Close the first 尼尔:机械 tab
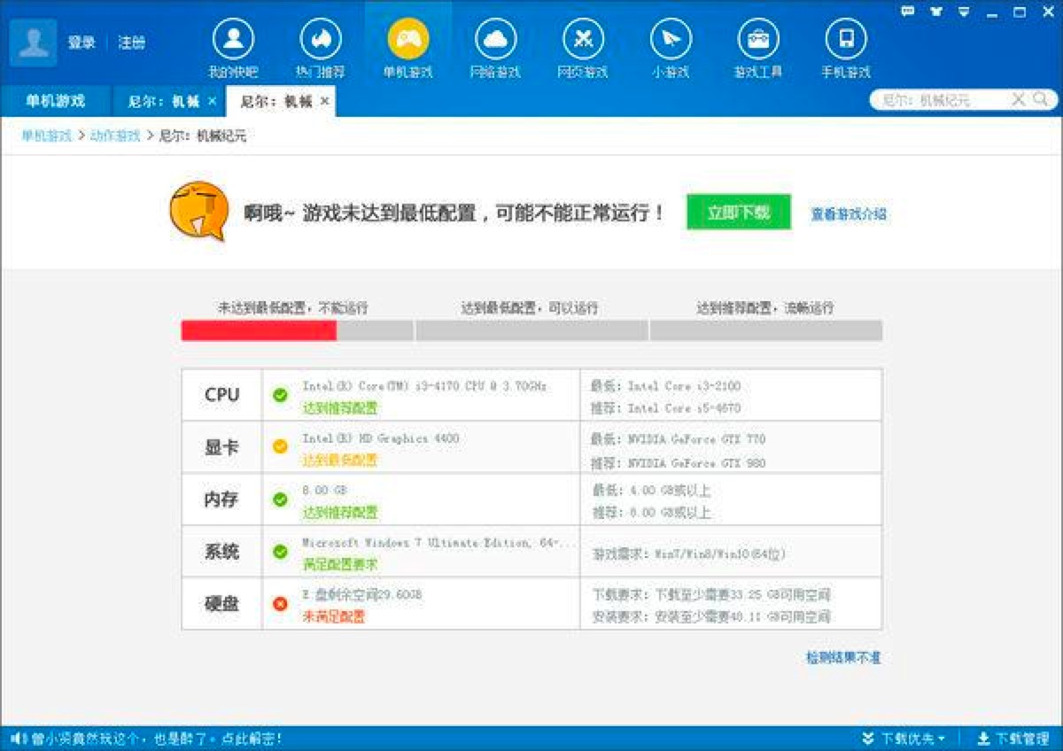 (212, 102)
